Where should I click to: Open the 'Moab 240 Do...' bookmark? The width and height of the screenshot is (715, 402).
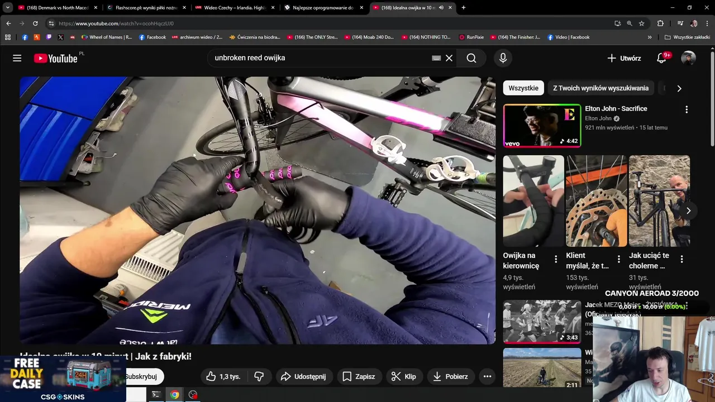[x=369, y=37]
